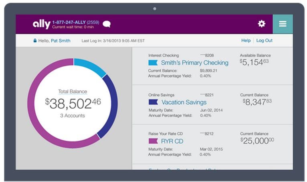Click the Raise Your Rate CD label
The width and height of the screenshot is (307, 182).
point(166,134)
